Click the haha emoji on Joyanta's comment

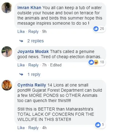point(96,62)
